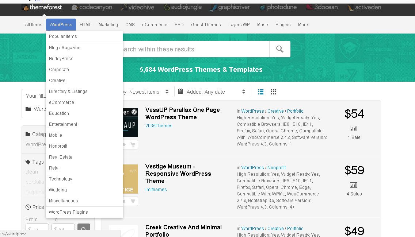The image size is (415, 237).
Task: Choose Corporate from the dropdown menu
Action: [x=84, y=70]
